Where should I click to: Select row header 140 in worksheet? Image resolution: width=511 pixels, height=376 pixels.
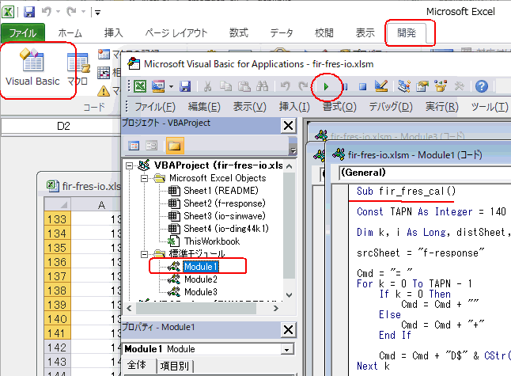(58, 318)
